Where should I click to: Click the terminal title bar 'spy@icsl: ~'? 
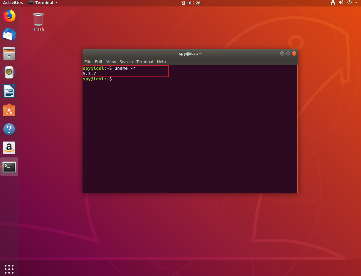pos(190,54)
